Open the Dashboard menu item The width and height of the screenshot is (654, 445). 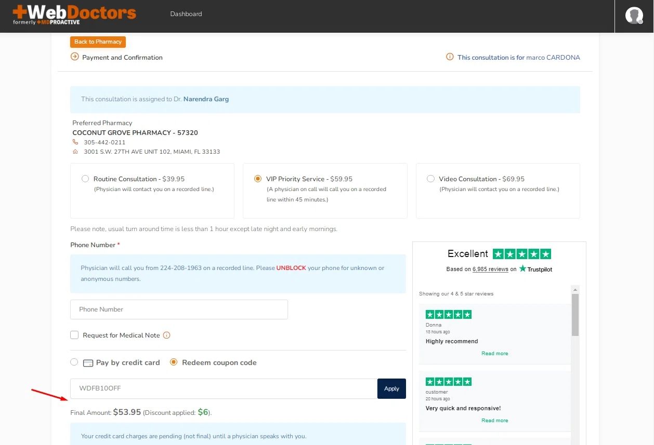point(186,14)
